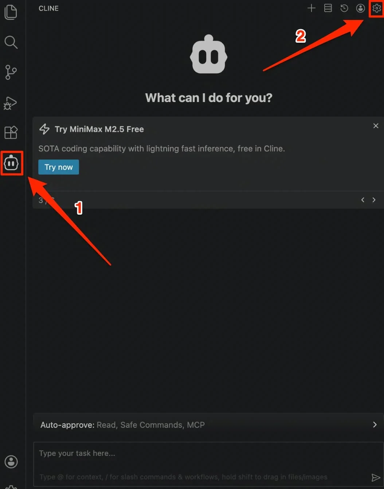Open MCP Servers icon in Cline header
The width and height of the screenshot is (384, 489).
point(328,8)
